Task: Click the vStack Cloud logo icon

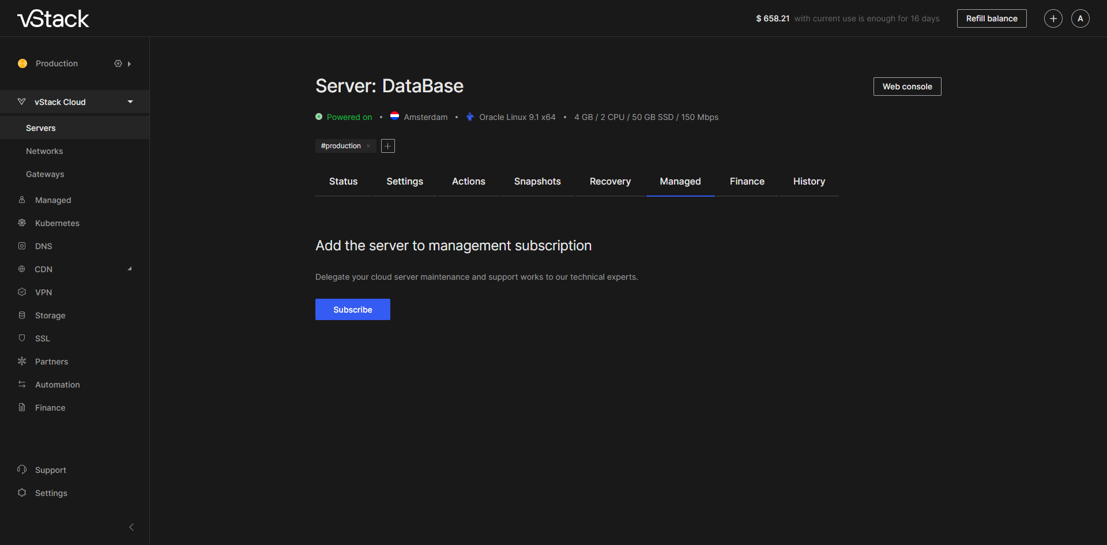Action: (21, 102)
